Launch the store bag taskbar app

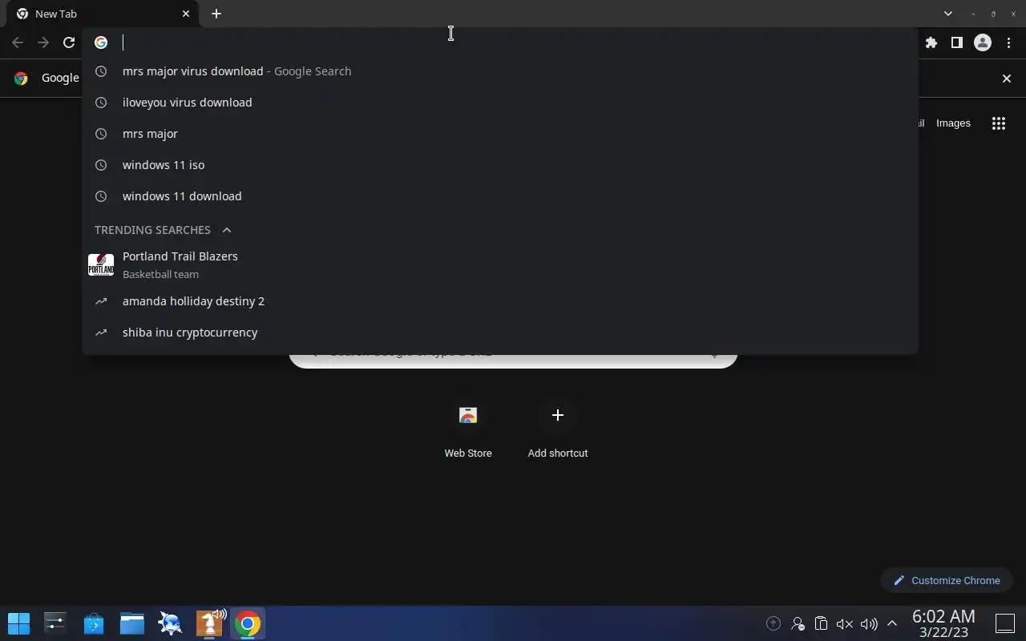click(94, 623)
